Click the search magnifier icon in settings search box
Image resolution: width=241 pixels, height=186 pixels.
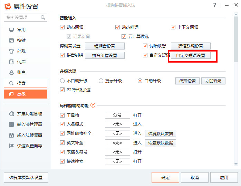pyautogui.click(x=43, y=17)
